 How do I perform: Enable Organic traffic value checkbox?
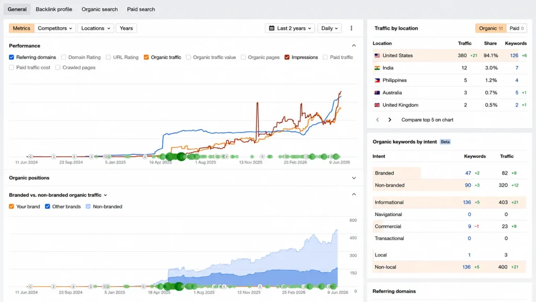(x=188, y=57)
